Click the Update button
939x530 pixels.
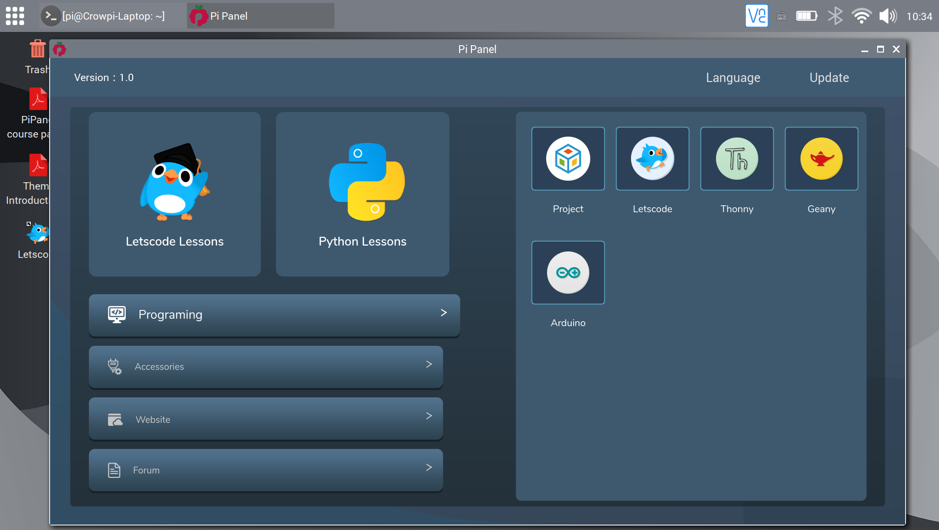point(829,78)
